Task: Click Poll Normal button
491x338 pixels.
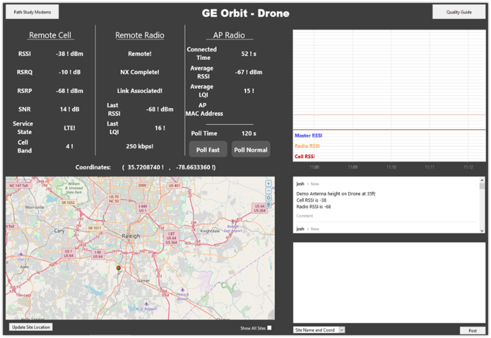Action: pyautogui.click(x=251, y=149)
